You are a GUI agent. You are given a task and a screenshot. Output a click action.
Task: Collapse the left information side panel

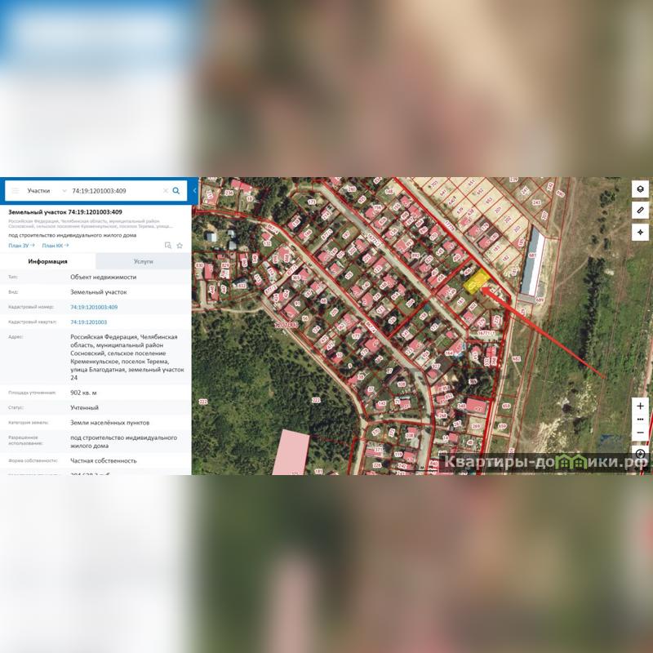click(x=194, y=190)
